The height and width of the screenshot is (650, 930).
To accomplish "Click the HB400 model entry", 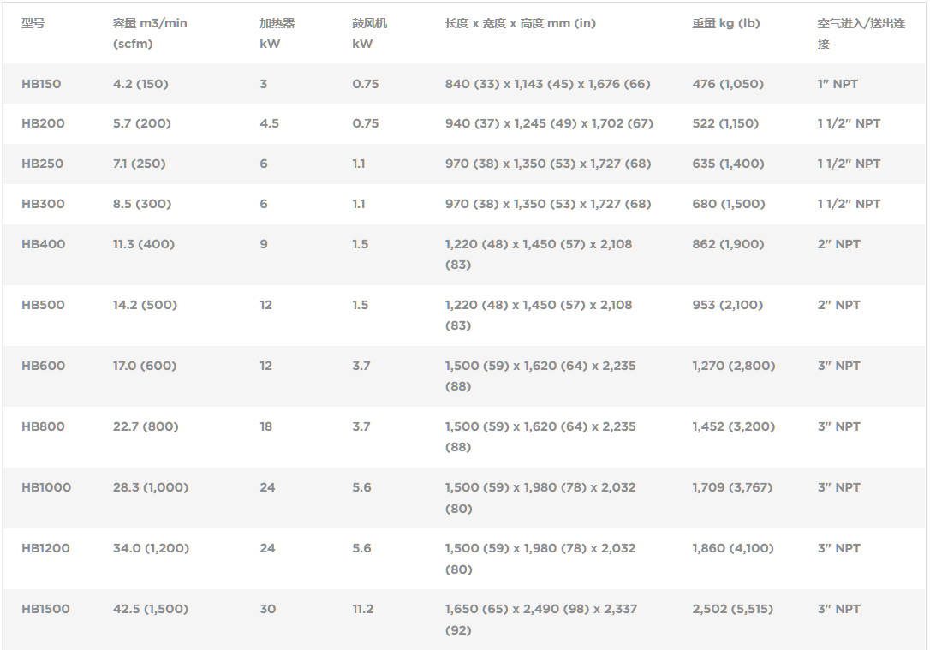I will 43,244.
